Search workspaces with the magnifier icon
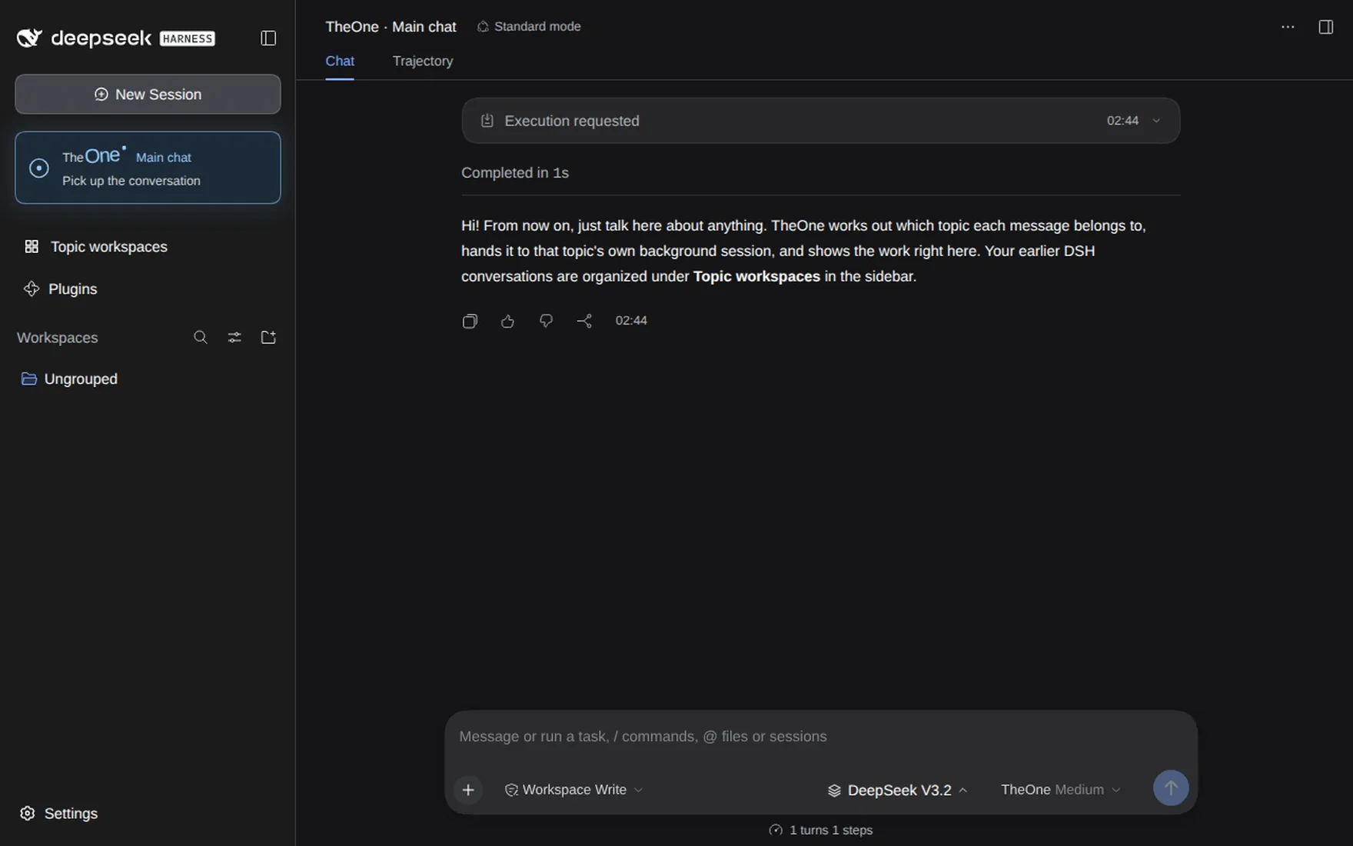The width and height of the screenshot is (1353, 846). (x=201, y=338)
